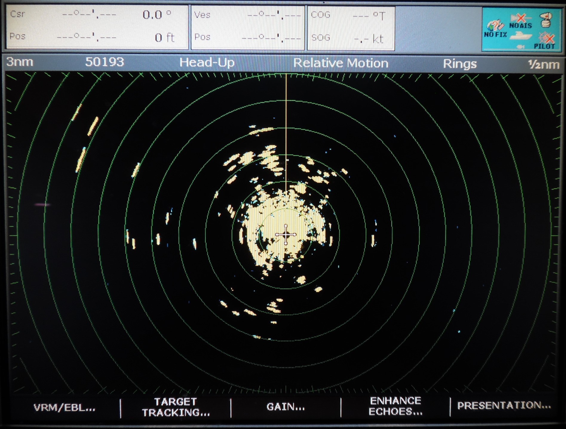Click the NO AIS status icon

pos(521,21)
